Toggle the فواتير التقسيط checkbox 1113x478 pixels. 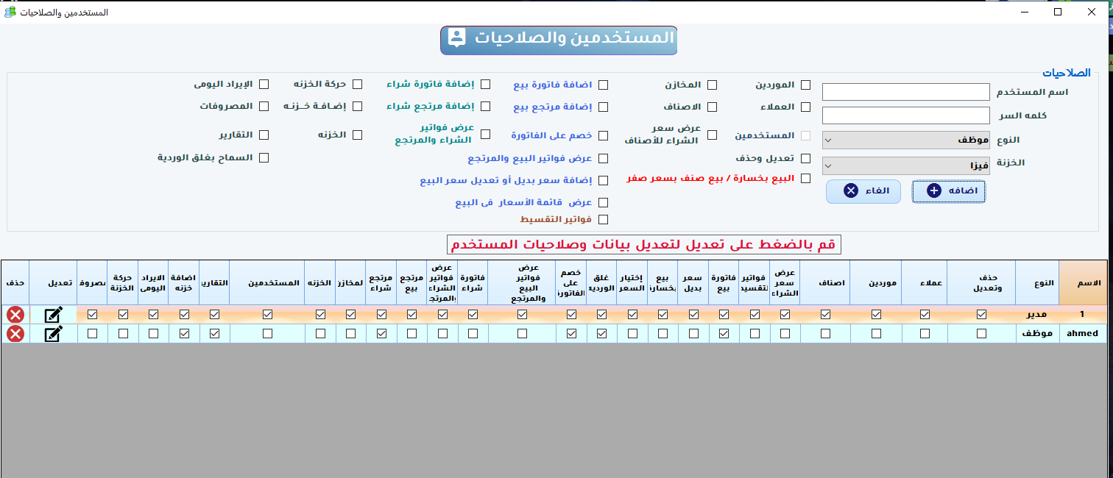[x=604, y=218]
